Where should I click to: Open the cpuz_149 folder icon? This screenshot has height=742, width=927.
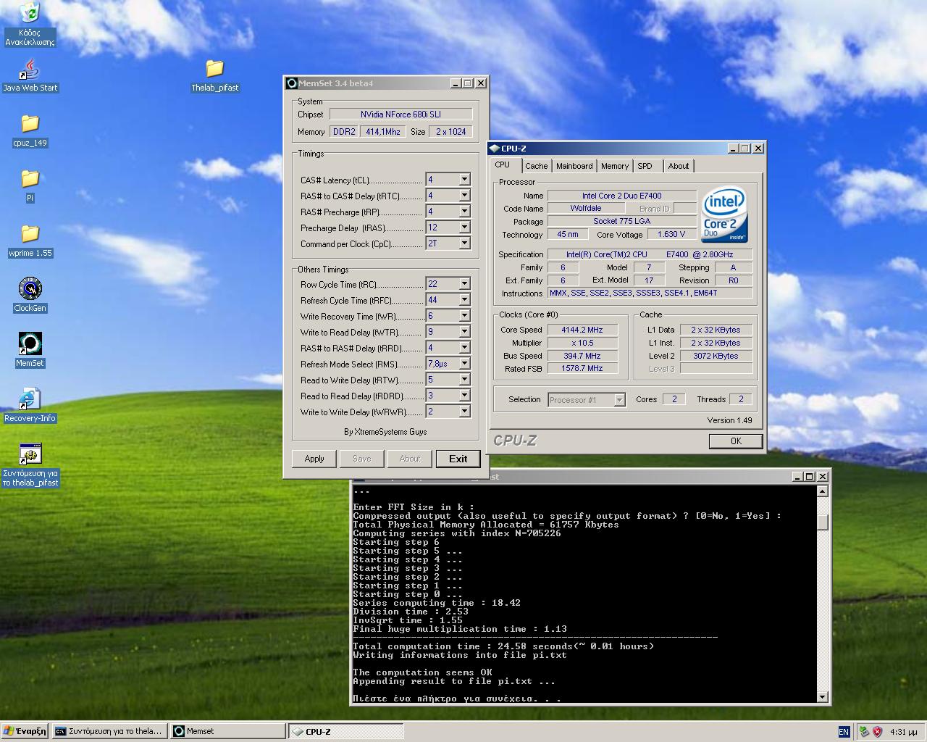pos(30,124)
